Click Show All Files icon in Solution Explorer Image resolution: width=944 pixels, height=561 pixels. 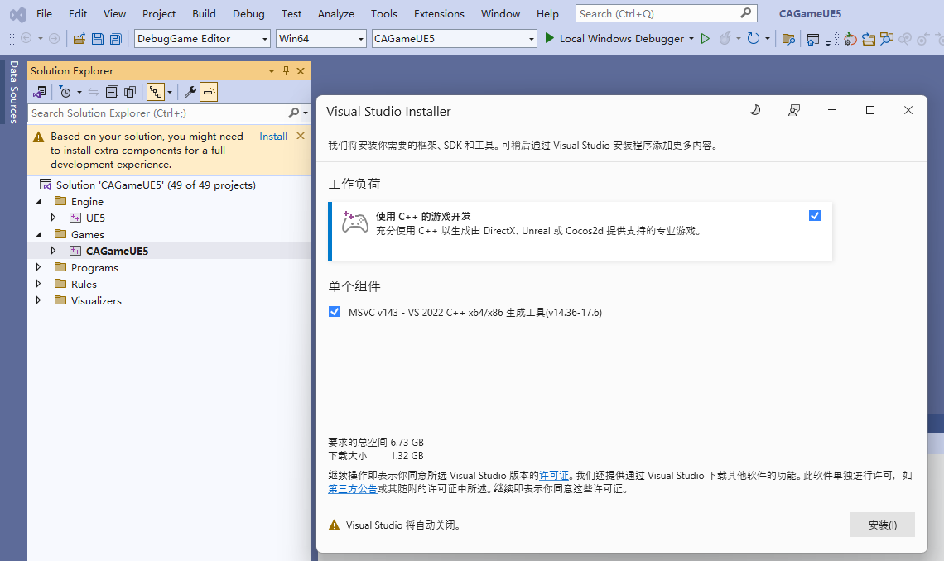pos(130,92)
